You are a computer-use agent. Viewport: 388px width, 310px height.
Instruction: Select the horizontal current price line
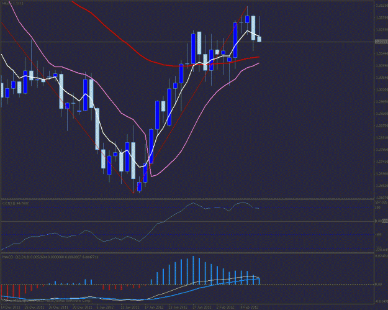click(188, 42)
